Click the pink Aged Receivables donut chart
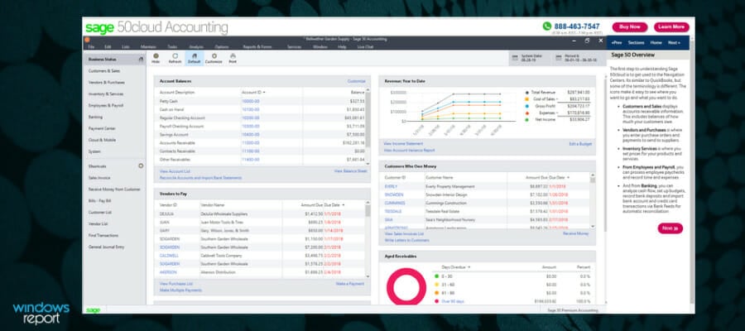Image resolution: width=745 pixels, height=331 pixels. click(406, 285)
